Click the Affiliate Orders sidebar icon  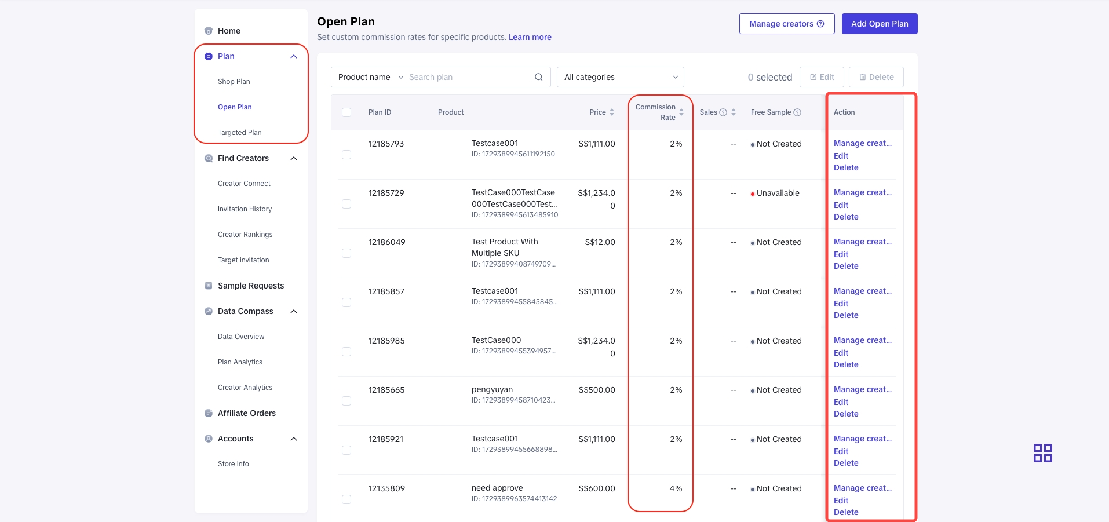(x=209, y=413)
